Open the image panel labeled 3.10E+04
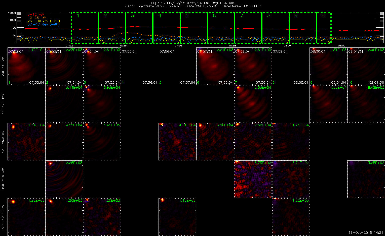This screenshot has height=236, width=385. click(x=215, y=141)
